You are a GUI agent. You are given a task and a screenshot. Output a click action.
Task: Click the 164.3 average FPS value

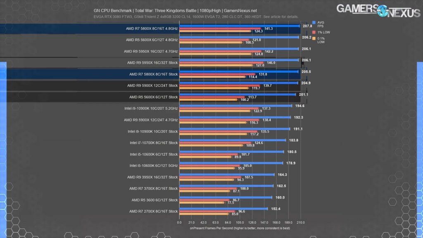(282, 175)
